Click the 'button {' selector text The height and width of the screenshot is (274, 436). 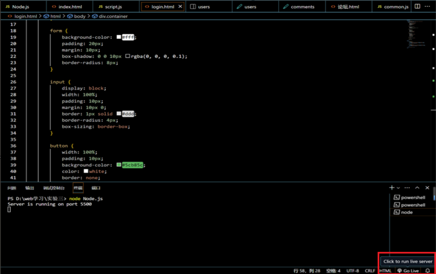tap(62, 146)
